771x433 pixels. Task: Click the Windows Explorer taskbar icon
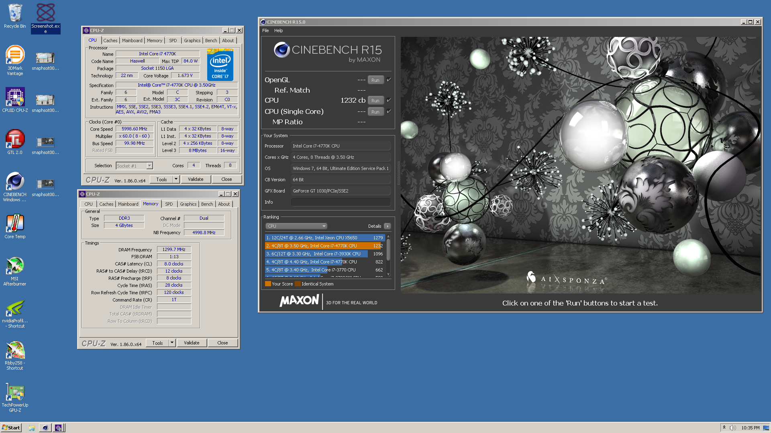[32, 428]
